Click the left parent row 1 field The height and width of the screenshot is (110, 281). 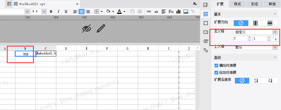pos(260,38)
